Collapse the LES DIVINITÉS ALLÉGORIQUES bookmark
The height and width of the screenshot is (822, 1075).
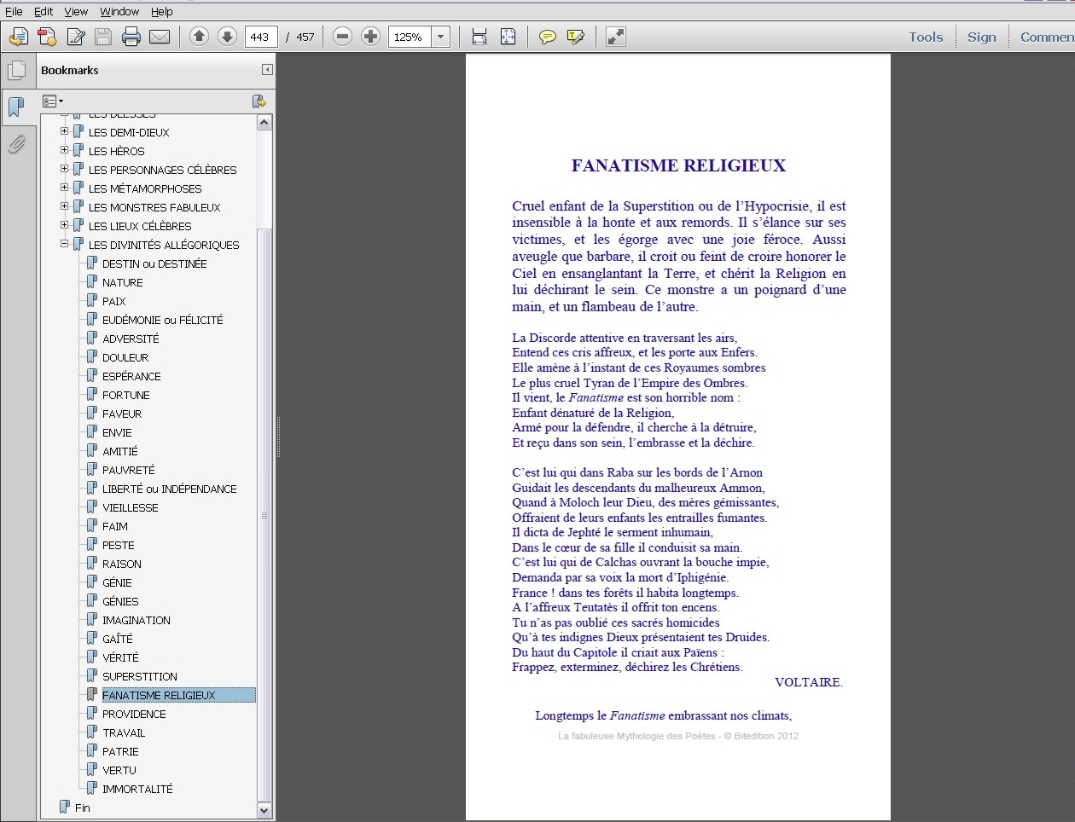64,244
